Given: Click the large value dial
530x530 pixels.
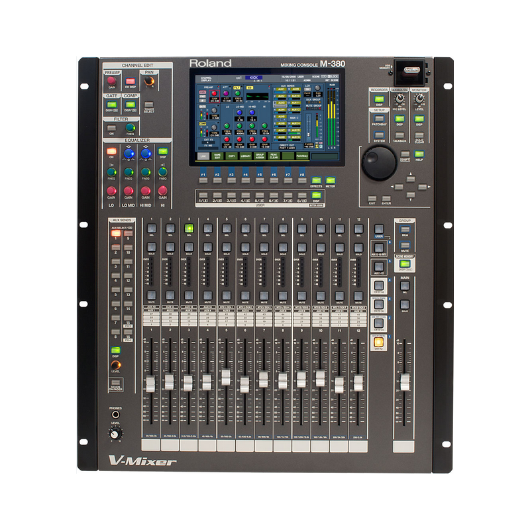Looking at the screenshot, I should tap(380, 163).
